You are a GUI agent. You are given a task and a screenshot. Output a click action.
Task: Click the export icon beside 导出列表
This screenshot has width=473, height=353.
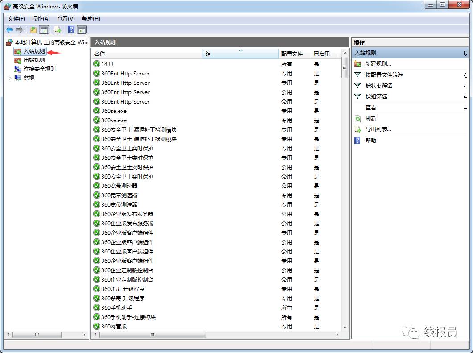[358, 129]
